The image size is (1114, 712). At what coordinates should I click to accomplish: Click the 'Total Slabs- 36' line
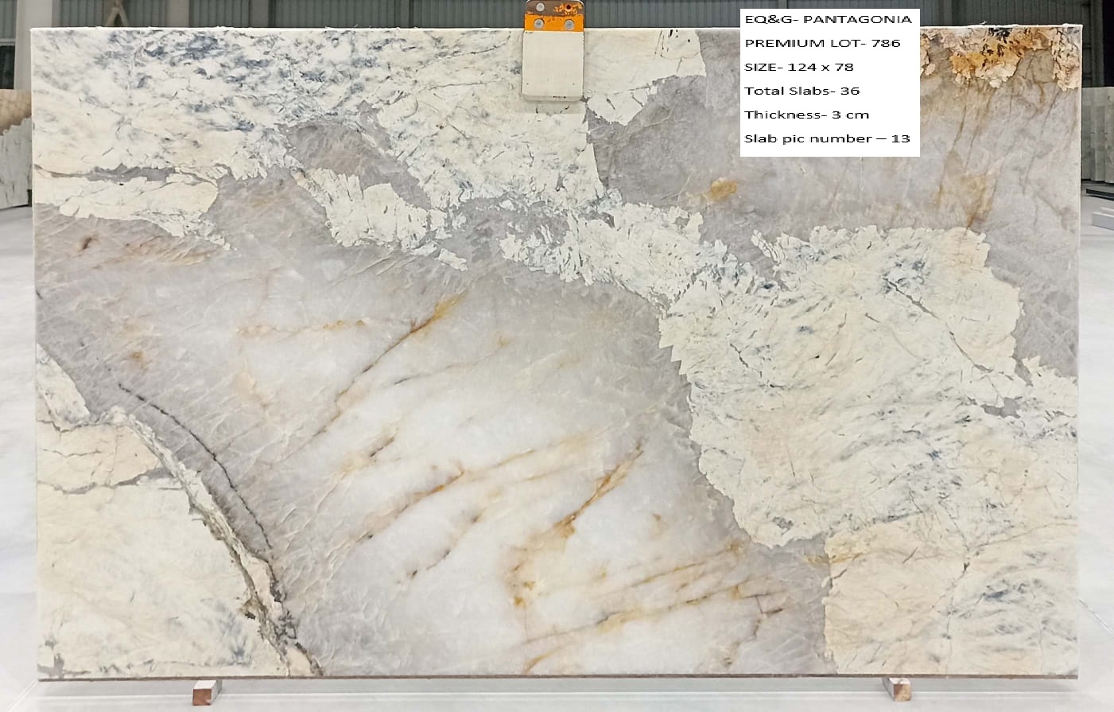802,91
